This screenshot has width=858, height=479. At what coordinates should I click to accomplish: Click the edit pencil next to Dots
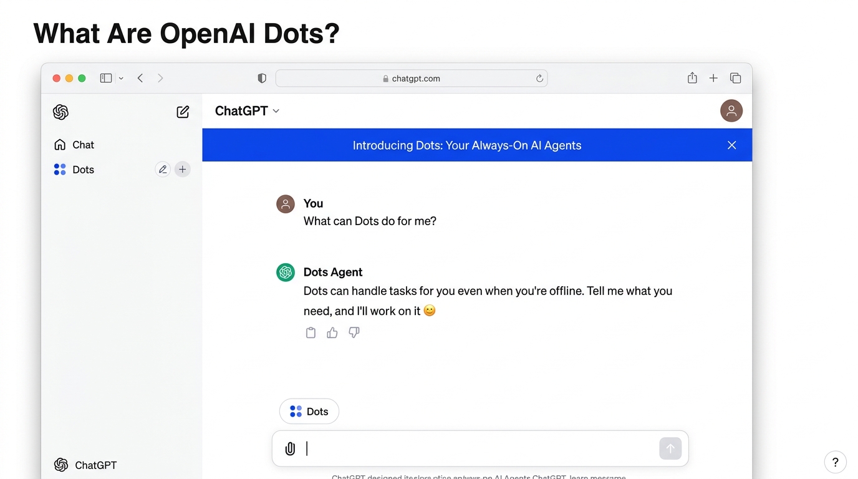pos(163,169)
